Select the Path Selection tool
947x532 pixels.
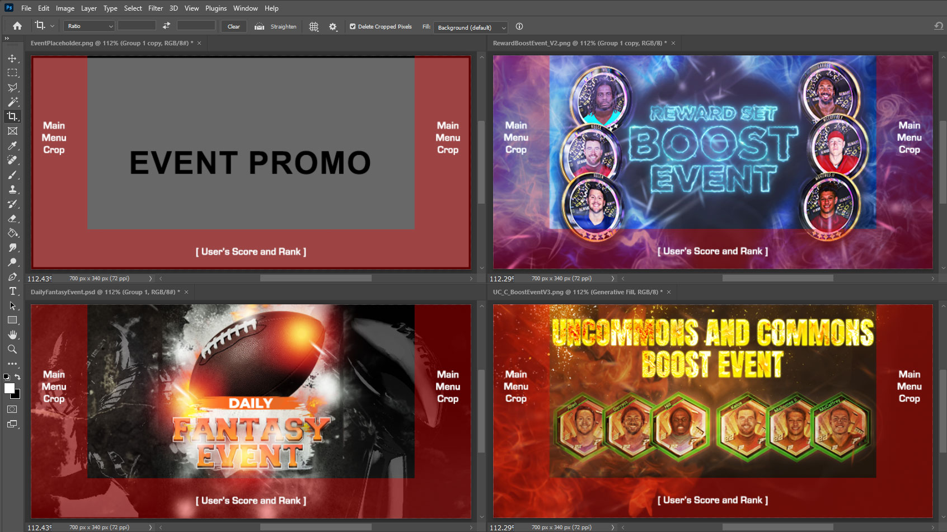point(12,305)
